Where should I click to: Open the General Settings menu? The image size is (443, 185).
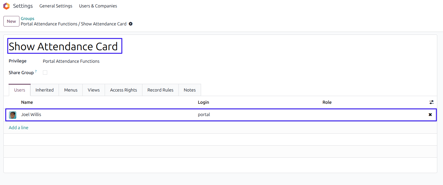tap(56, 6)
